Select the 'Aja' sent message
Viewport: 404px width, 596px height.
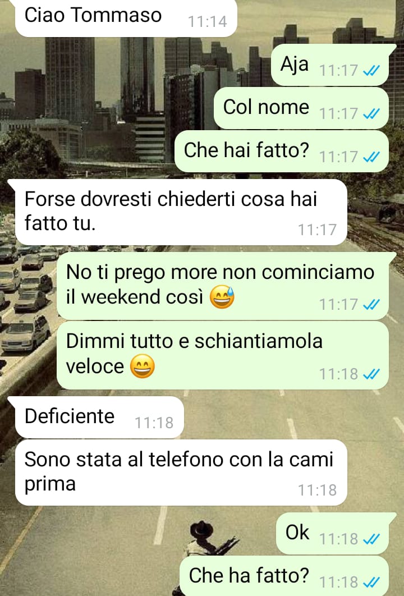pyautogui.click(x=330, y=65)
